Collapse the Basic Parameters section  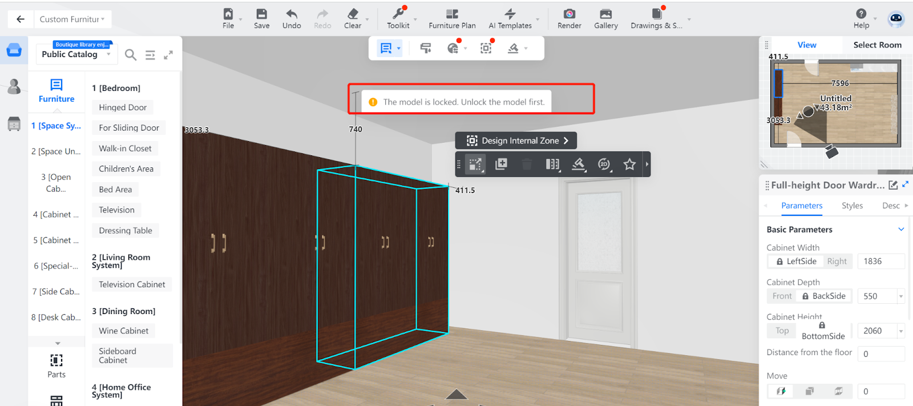pos(901,230)
